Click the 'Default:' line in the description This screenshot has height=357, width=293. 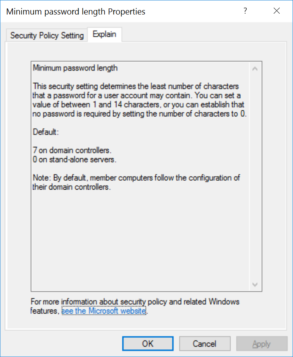coord(43,132)
